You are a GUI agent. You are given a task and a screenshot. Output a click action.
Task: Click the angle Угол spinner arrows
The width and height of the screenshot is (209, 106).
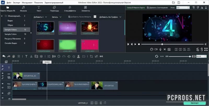point(188,8)
